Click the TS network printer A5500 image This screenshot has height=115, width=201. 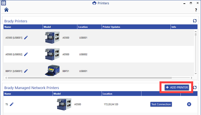click(64, 104)
